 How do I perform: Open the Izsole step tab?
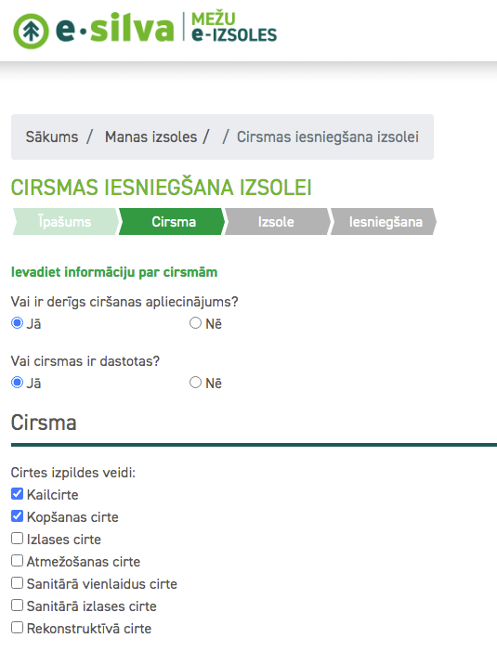click(278, 222)
